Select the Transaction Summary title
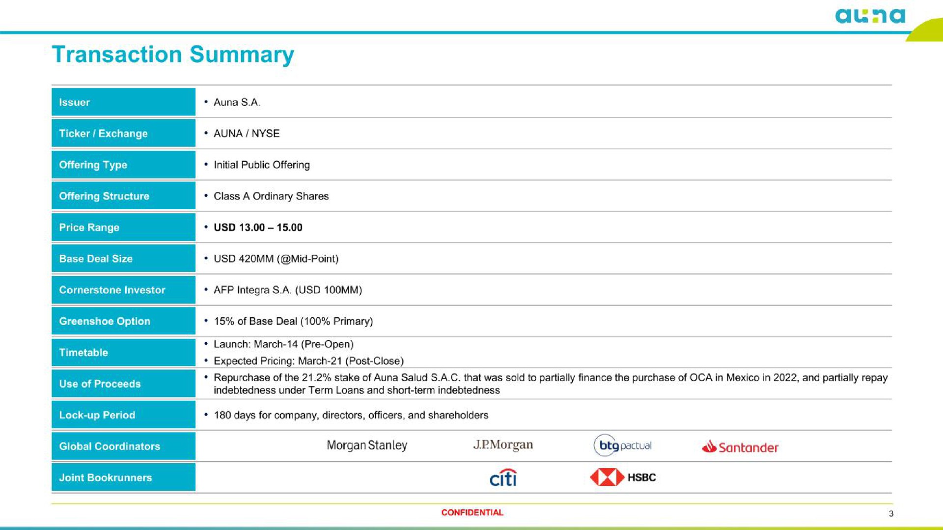 pos(173,55)
